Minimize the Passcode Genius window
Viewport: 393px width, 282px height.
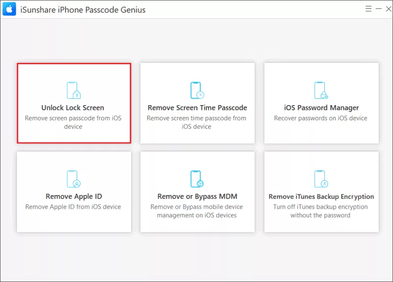(x=378, y=9)
